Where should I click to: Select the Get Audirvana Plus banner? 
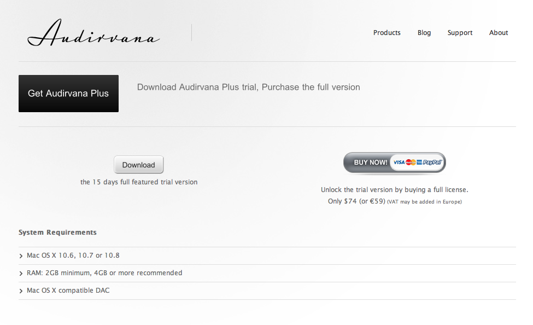coord(69,94)
